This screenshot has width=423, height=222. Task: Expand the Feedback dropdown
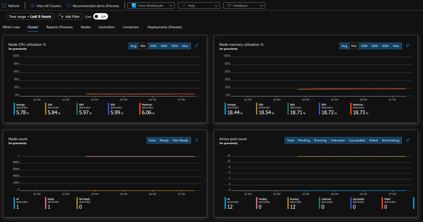(244, 5)
